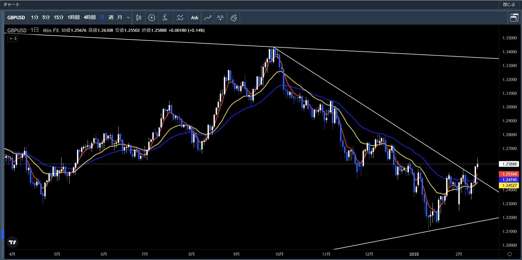This screenshot has height=260, width=522.
Task: Click the 2月 date axis label
Action: 459,254
